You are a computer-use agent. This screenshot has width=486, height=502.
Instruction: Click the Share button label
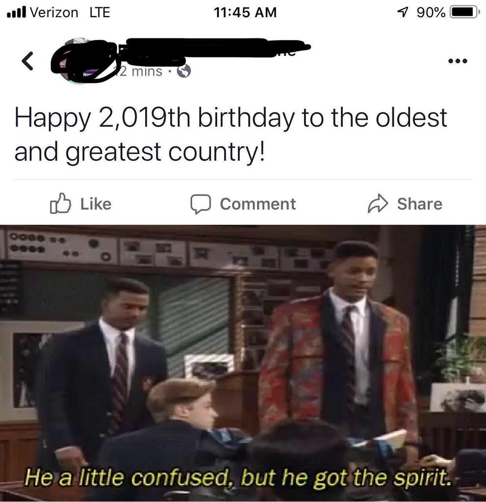pos(420,204)
